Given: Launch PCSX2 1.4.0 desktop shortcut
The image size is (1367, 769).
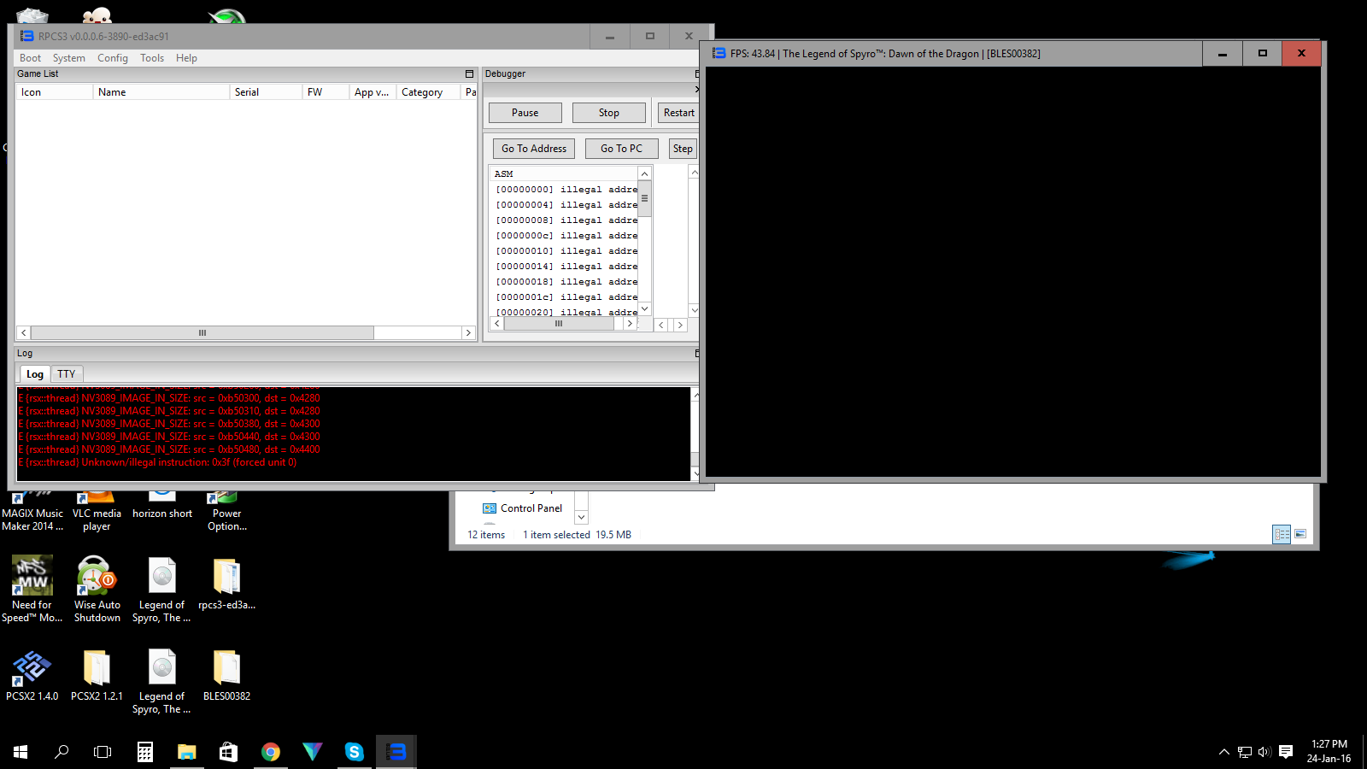Looking at the screenshot, I should [32, 675].
